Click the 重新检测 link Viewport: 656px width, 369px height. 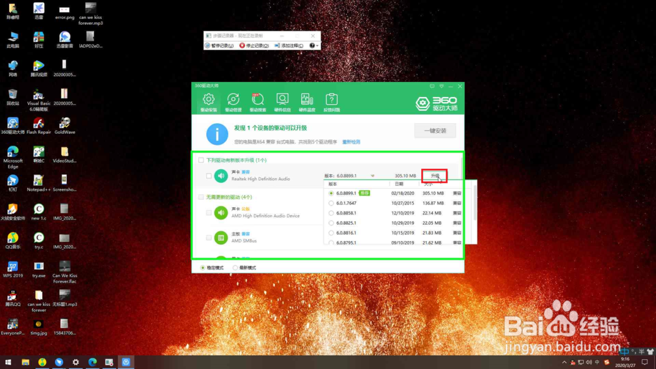coord(351,142)
